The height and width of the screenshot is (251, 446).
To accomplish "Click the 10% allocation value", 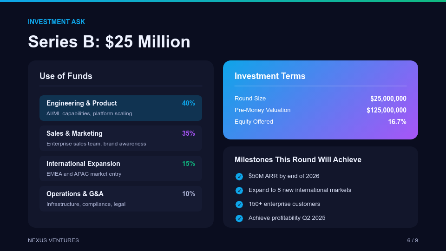I will (x=188, y=194).
